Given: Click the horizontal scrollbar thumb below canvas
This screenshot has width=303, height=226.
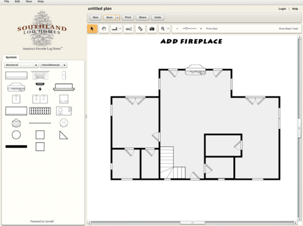Looking at the screenshot, I should [x=192, y=223].
